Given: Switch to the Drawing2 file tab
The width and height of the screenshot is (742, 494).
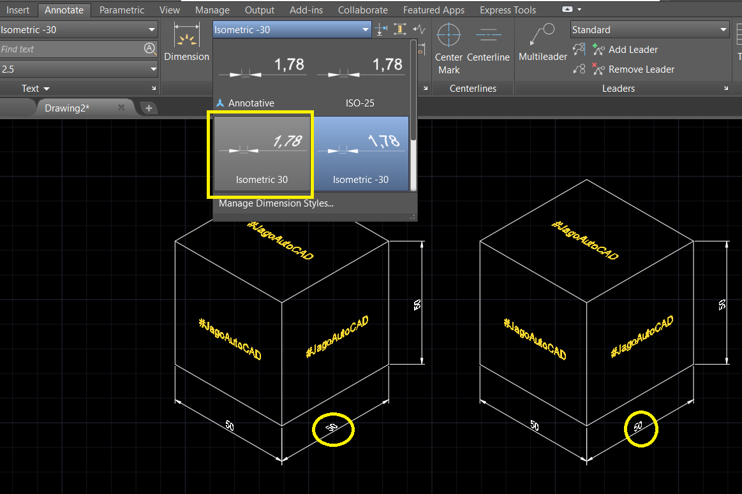Looking at the screenshot, I should coord(67,108).
